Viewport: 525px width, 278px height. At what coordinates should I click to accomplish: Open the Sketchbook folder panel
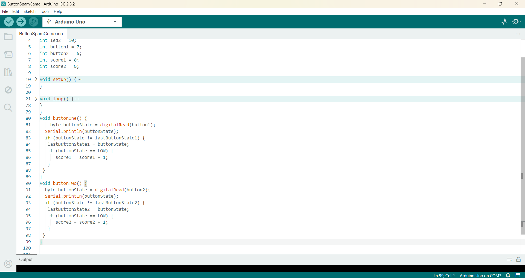click(x=8, y=37)
